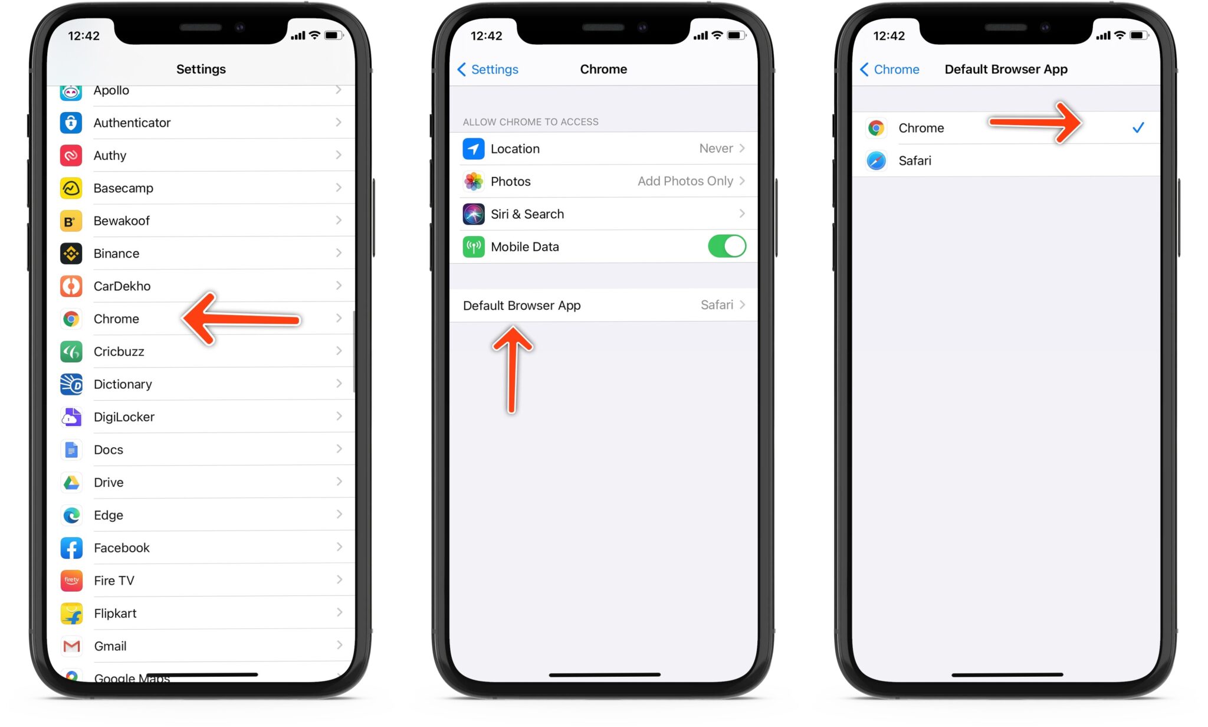Expand Chrome Location permissions
Image resolution: width=1208 pixels, height=727 pixels.
pos(602,147)
